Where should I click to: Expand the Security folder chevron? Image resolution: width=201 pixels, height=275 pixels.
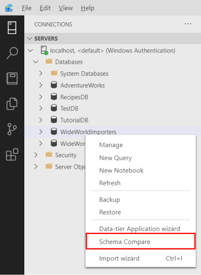pos(36,155)
